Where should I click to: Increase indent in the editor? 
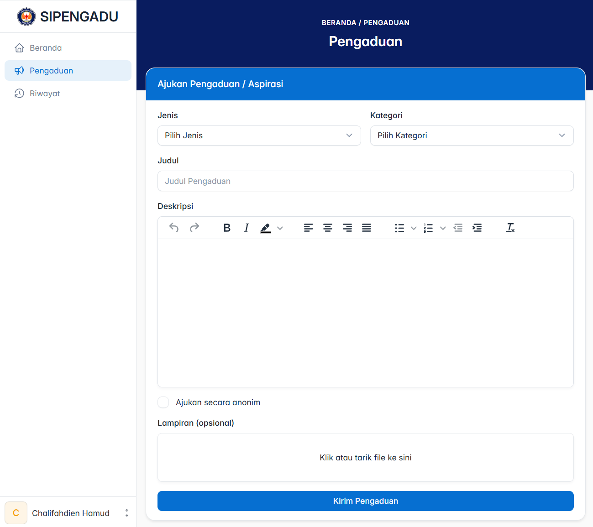point(477,228)
